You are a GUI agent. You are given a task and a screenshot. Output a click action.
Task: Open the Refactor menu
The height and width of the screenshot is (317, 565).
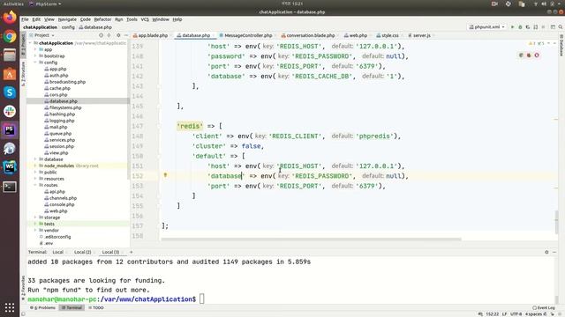pos(102,19)
